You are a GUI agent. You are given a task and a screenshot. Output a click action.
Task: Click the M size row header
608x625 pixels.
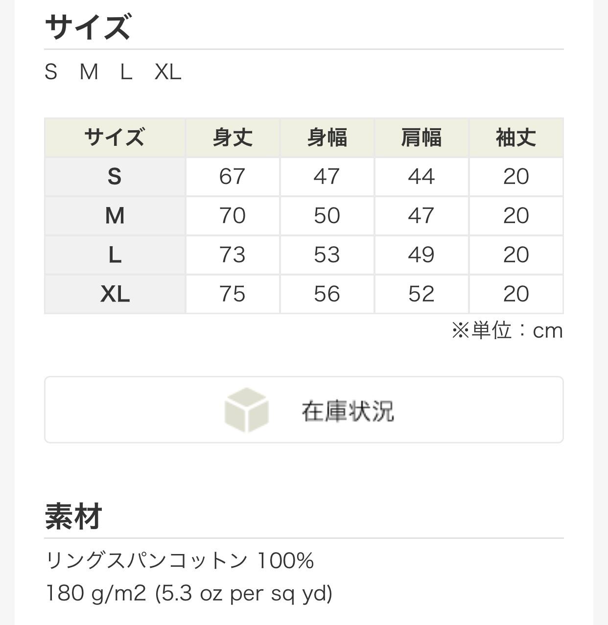click(115, 216)
